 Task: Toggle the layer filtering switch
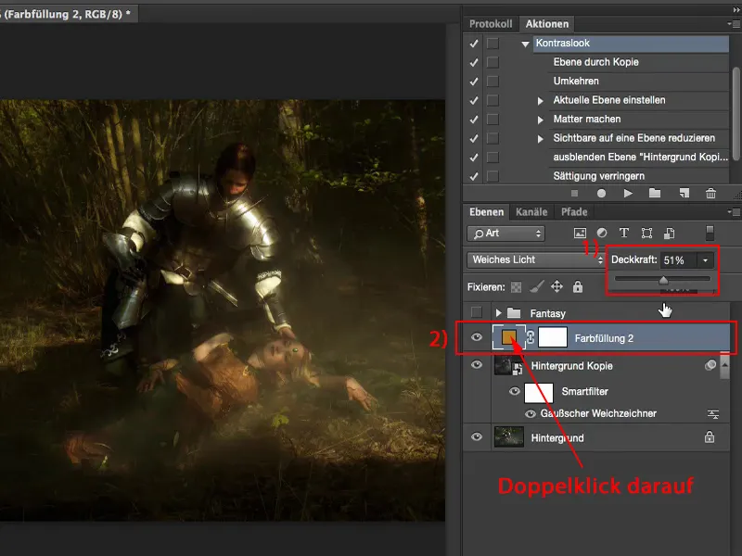click(710, 233)
